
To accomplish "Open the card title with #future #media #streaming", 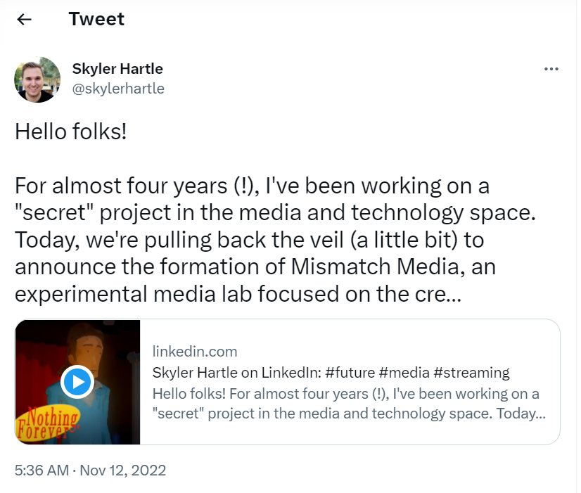I will click(x=331, y=373).
